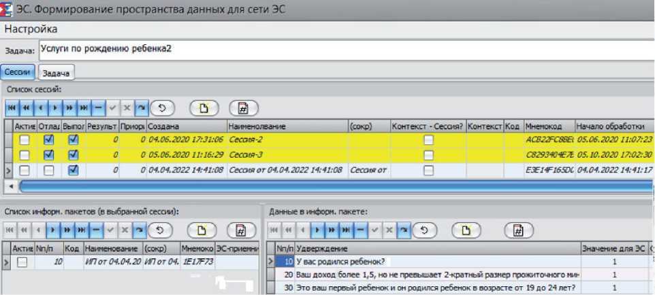Toggle Отлад checkbox for session from 04.04.2022

[49, 170]
